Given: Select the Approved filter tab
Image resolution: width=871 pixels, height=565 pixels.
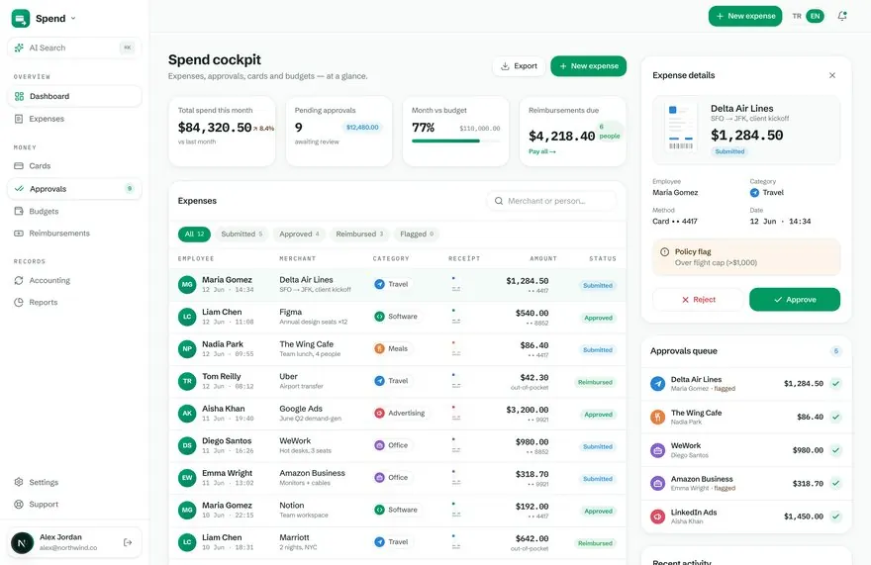Looking at the screenshot, I should tap(299, 234).
